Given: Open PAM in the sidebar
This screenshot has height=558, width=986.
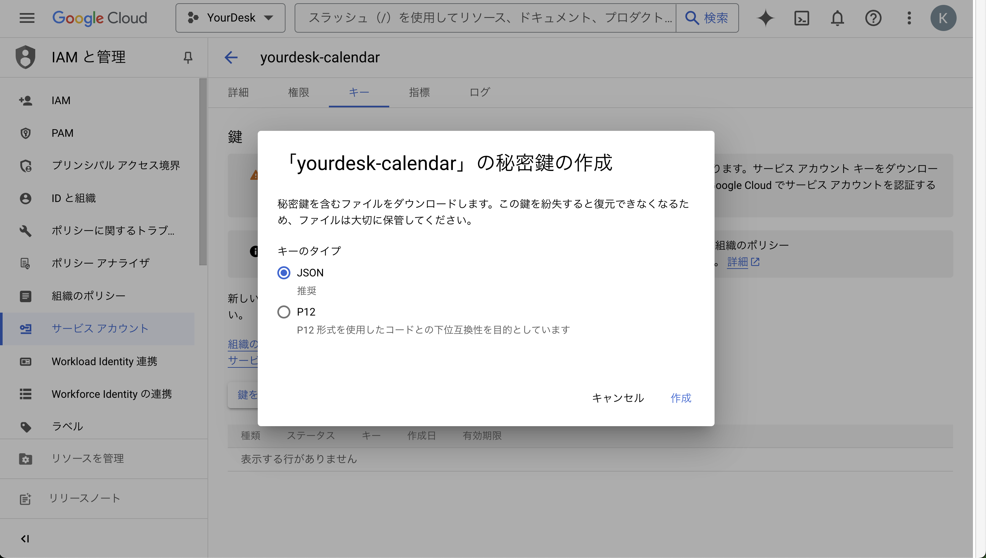Looking at the screenshot, I should [98, 133].
